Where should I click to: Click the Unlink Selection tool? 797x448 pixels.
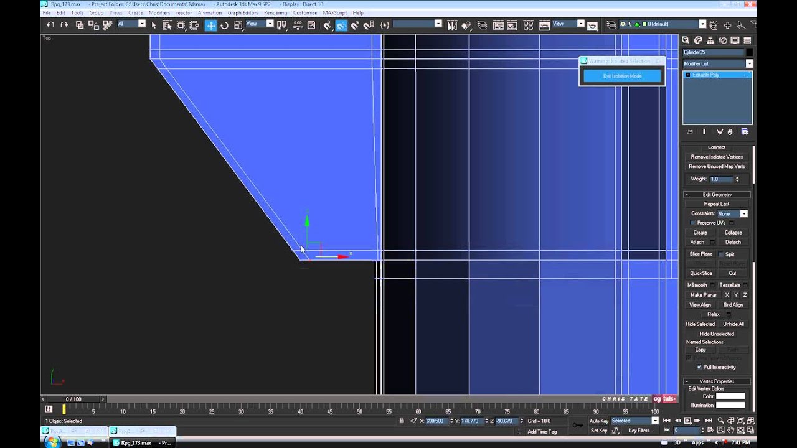click(93, 25)
